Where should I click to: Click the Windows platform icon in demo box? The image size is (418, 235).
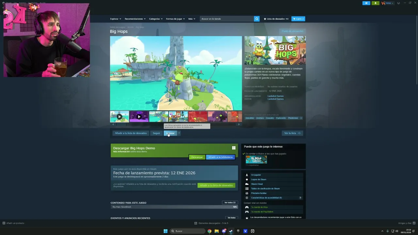[x=234, y=148]
